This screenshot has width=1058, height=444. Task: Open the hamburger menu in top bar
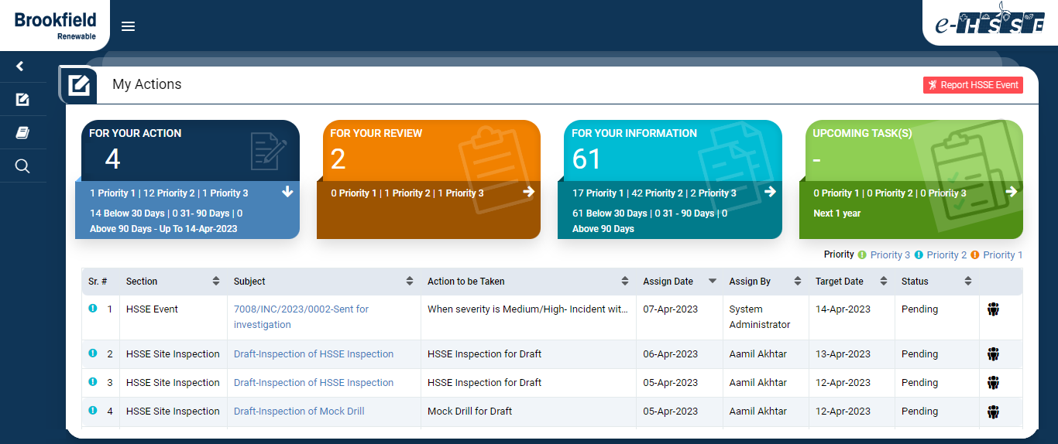tap(129, 26)
